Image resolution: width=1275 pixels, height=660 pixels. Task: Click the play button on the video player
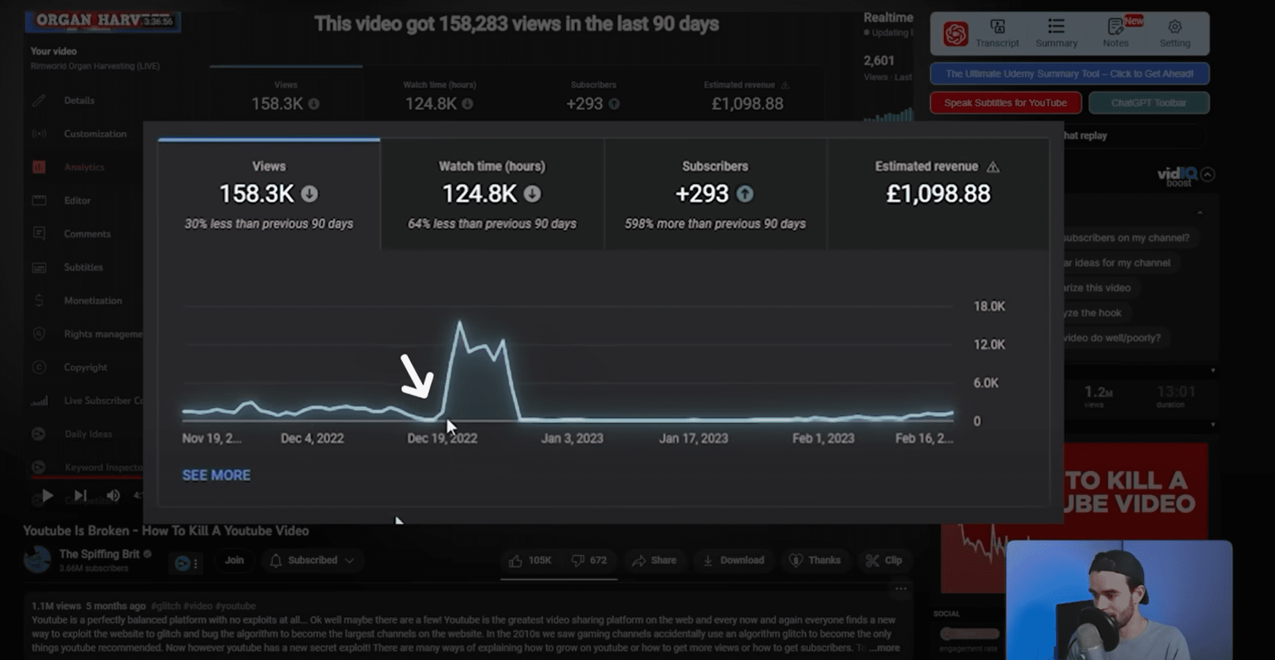(x=47, y=495)
